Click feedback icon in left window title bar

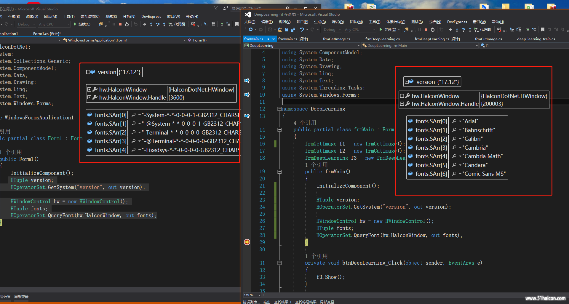[226, 8]
